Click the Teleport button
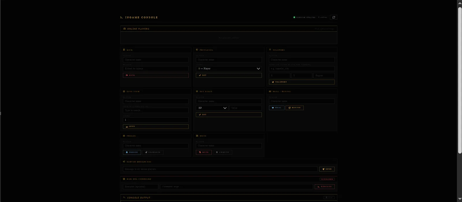This screenshot has width=462, height=202. pyautogui.click(x=302, y=82)
